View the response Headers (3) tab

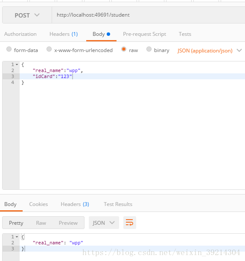coord(75,204)
